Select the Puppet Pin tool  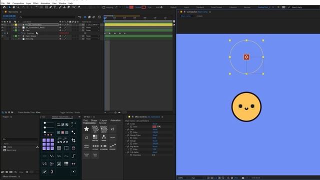click(x=79, y=7)
